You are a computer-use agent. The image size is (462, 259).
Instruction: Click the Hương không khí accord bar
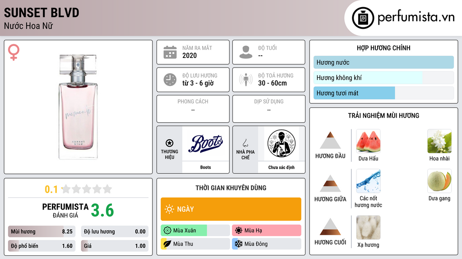coord(383,77)
